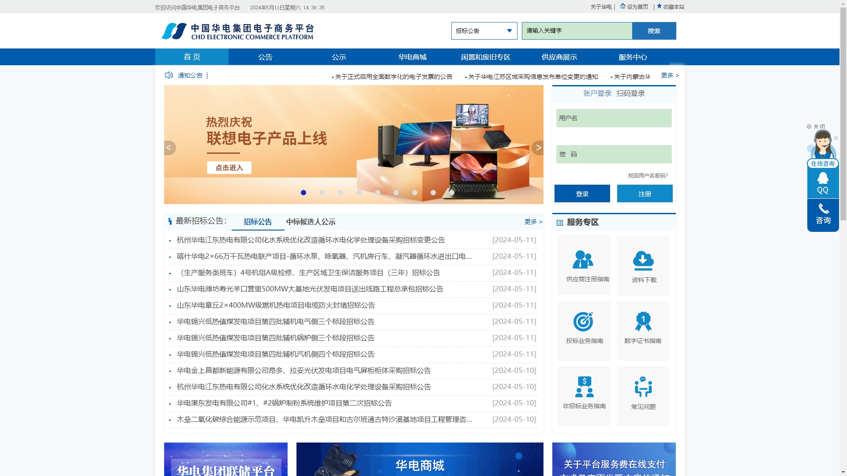Click the 设为首页 home icon
The width and height of the screenshot is (847, 476).
coord(623,6)
